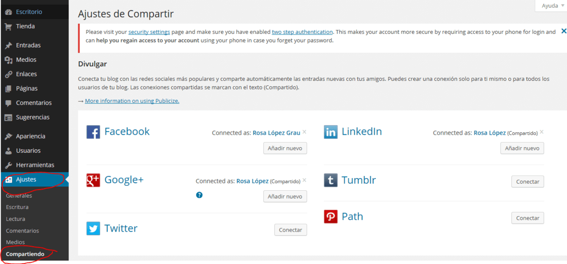Connect the Twitter account
This screenshot has width=567, height=264.
(291, 230)
